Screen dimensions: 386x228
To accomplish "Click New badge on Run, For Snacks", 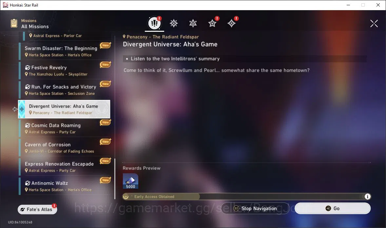I will (106, 84).
